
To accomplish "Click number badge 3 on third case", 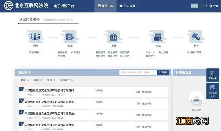I will click(21, 112).
